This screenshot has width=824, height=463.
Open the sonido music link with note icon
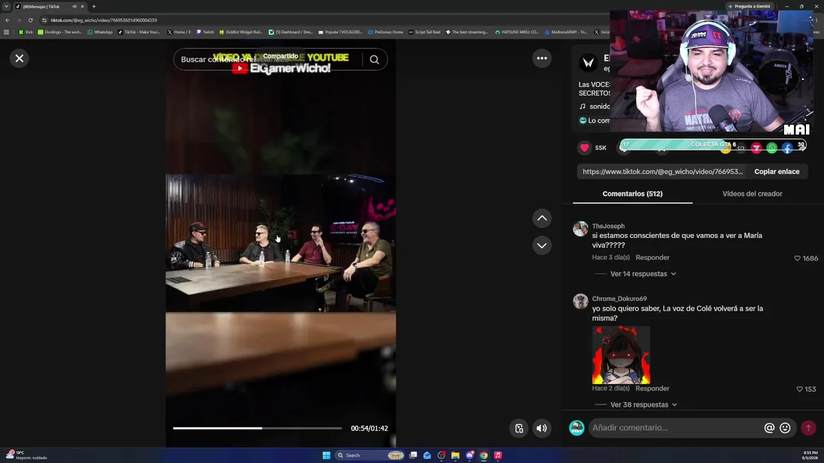coord(594,107)
